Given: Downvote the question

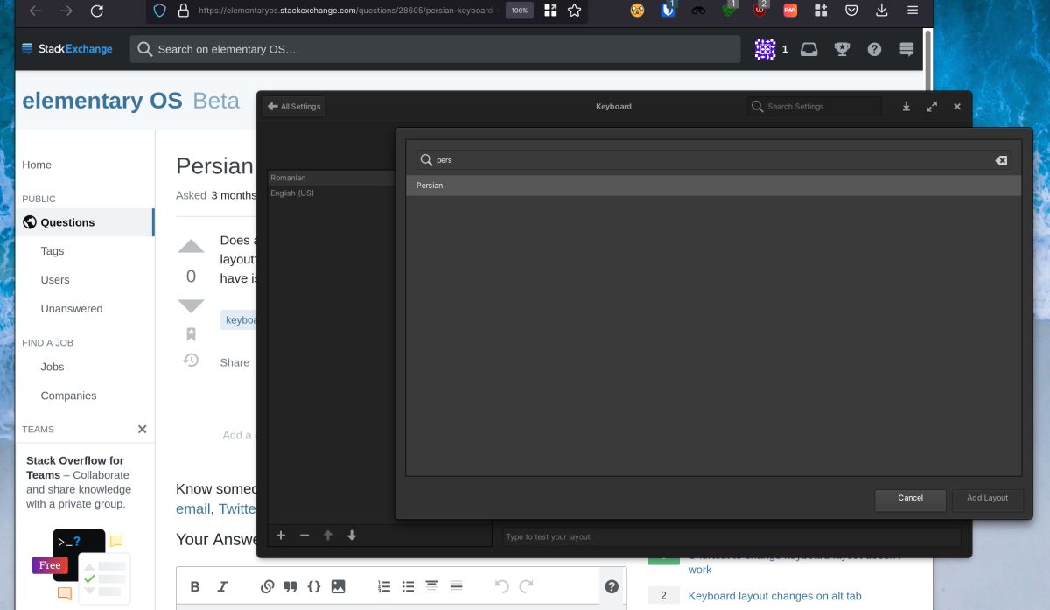Looking at the screenshot, I should pos(191,305).
